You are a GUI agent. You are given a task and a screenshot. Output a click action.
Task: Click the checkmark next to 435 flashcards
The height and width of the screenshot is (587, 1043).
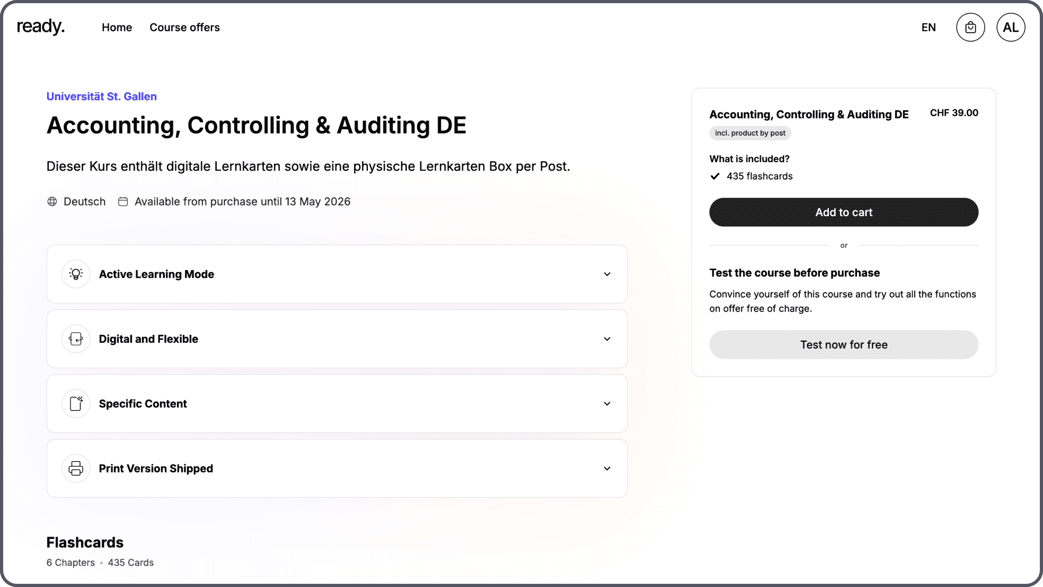pyautogui.click(x=715, y=176)
